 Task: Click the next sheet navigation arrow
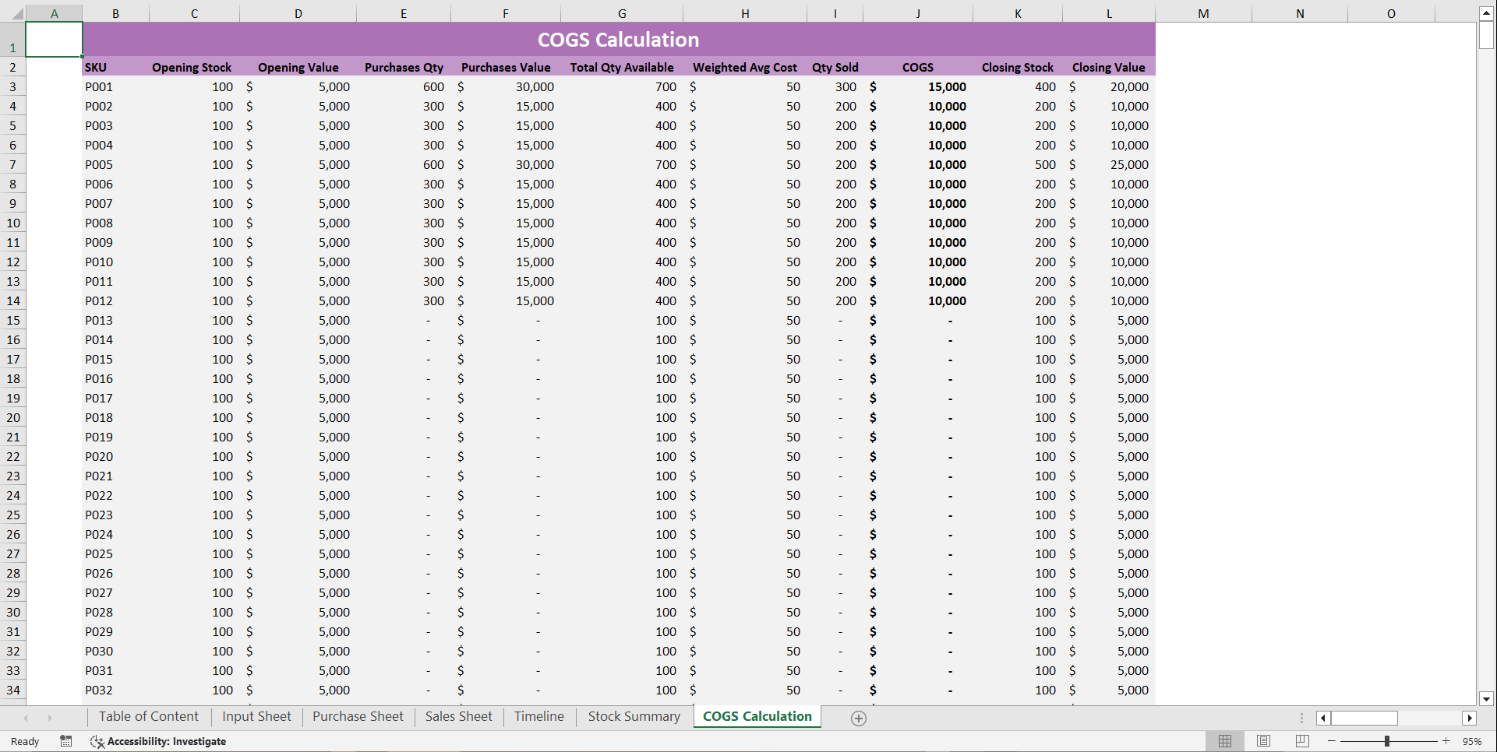pyautogui.click(x=50, y=718)
